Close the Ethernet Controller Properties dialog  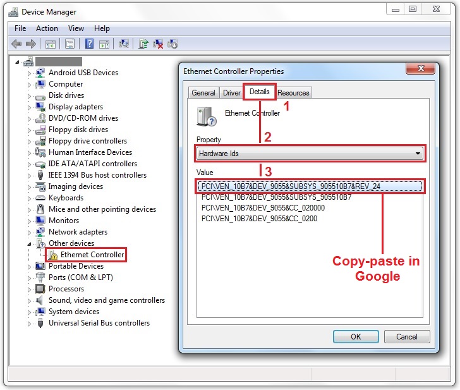[420, 68]
